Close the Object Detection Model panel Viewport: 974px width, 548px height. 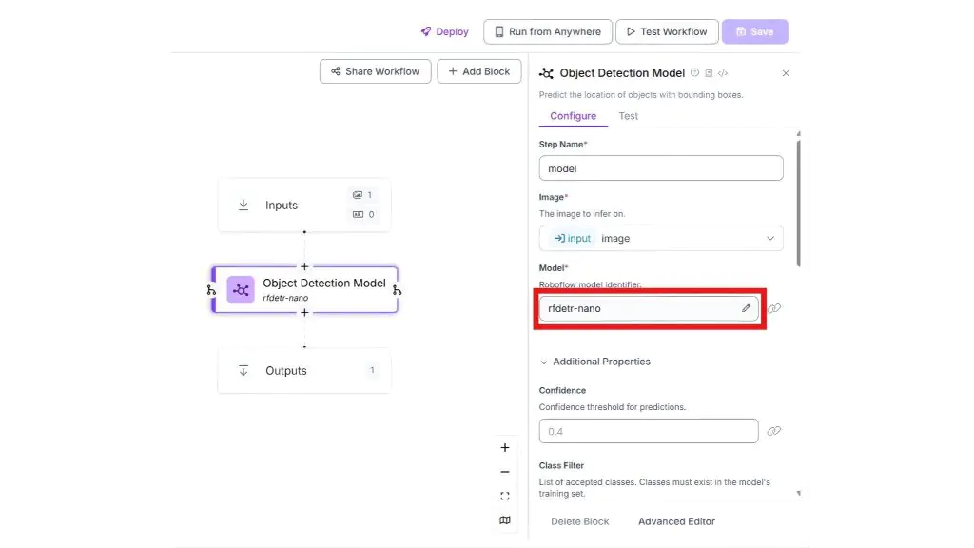pos(785,73)
